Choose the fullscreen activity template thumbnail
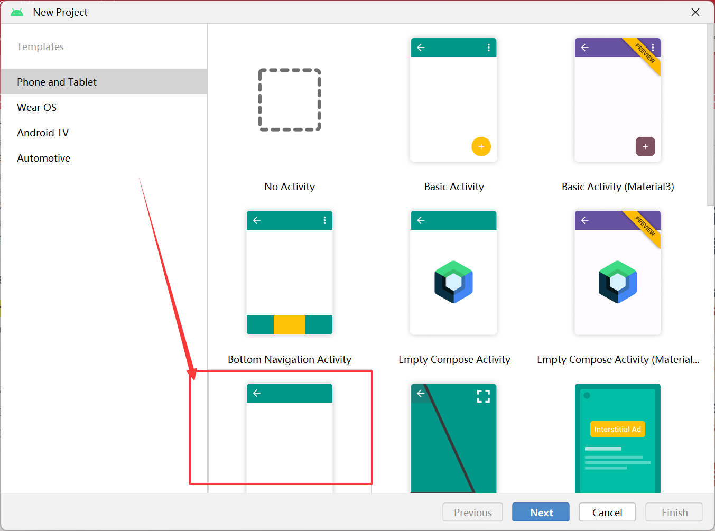Screen dimensions: 715x531 [x=454, y=438]
